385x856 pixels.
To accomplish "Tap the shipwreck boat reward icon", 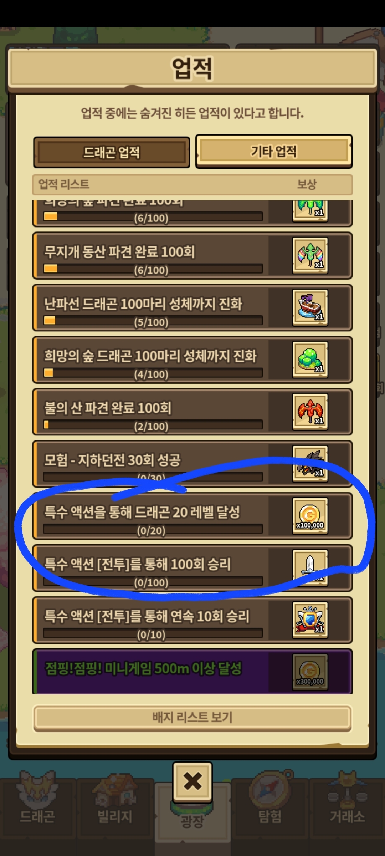I will (x=310, y=307).
